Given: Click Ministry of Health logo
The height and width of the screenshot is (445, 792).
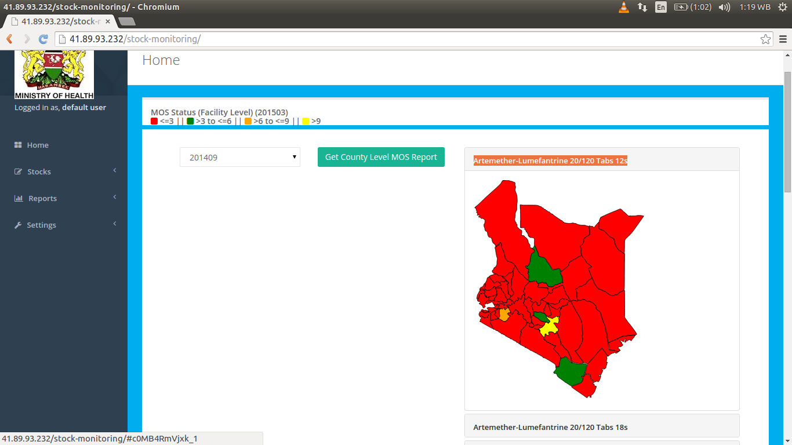Looking at the screenshot, I should click(54, 74).
